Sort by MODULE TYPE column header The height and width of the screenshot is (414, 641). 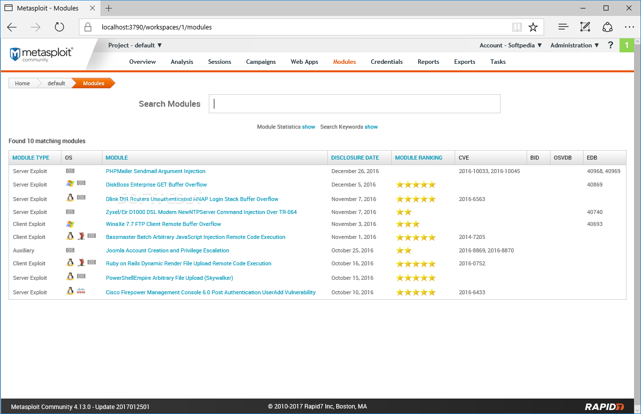tap(31, 158)
